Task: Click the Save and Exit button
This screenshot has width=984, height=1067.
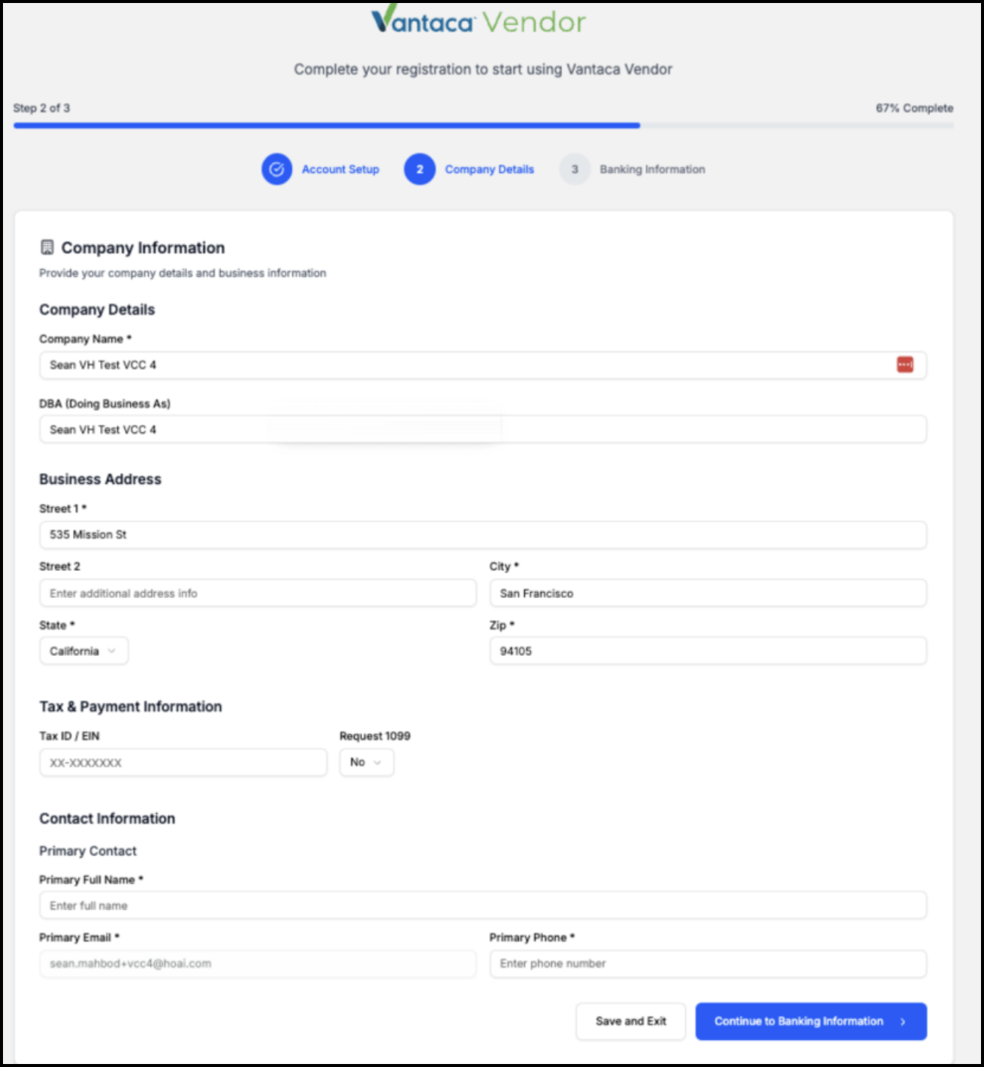Action: pos(631,1021)
